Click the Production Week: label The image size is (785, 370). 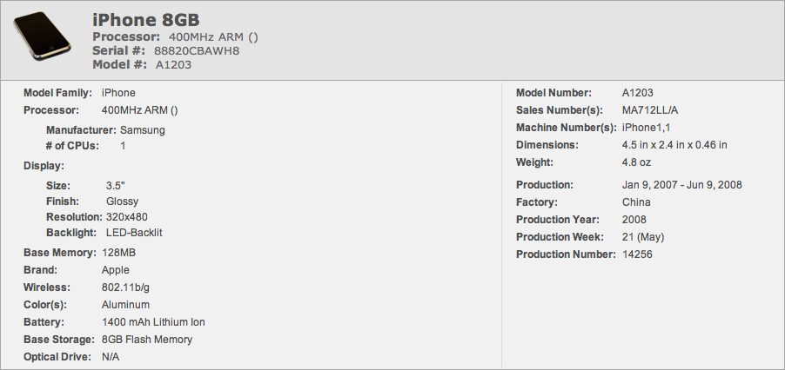pyautogui.click(x=560, y=237)
